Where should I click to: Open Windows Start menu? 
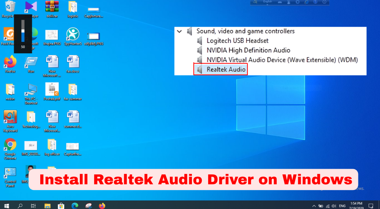tap(7, 206)
